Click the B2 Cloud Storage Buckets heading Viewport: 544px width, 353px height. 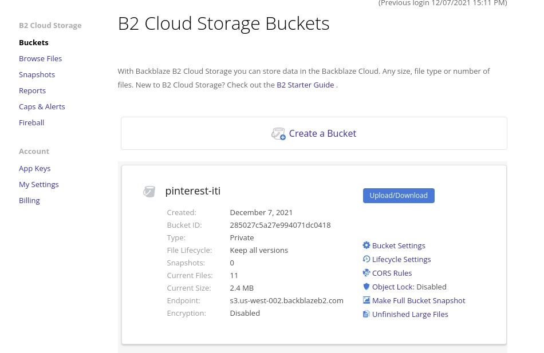[x=223, y=23]
